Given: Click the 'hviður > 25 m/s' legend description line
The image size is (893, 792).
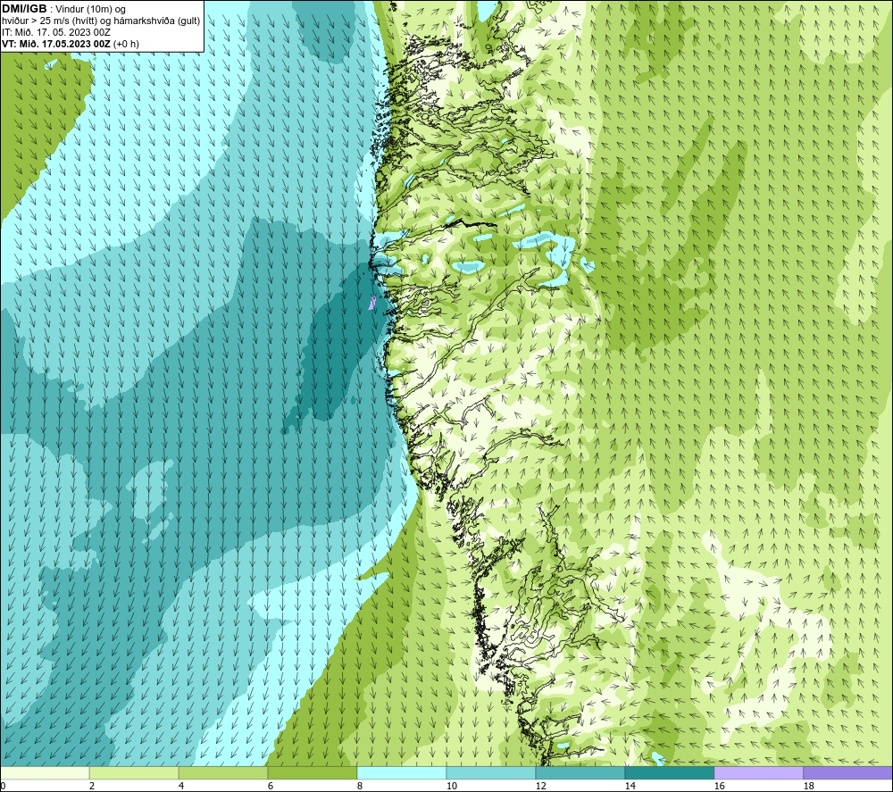Looking at the screenshot, I should coord(101,21).
